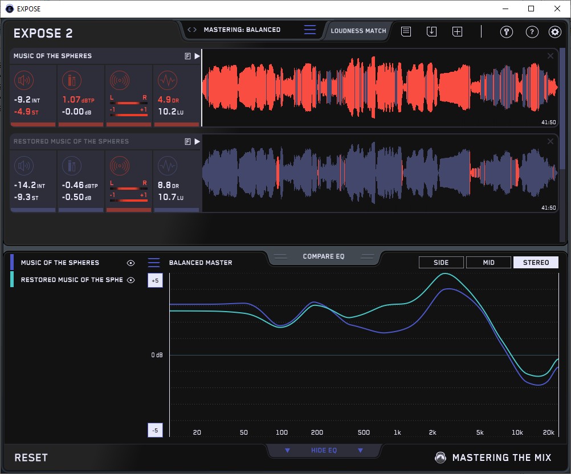Viewport: 571px width, 474px height.
Task: Toggle the Loudness Match button
Action: click(x=358, y=31)
